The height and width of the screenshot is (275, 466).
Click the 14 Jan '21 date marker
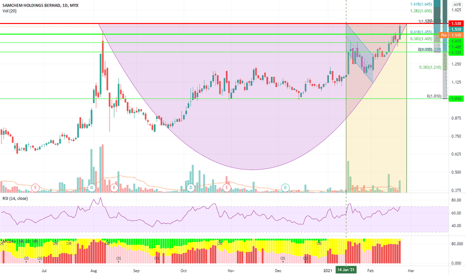click(346, 269)
